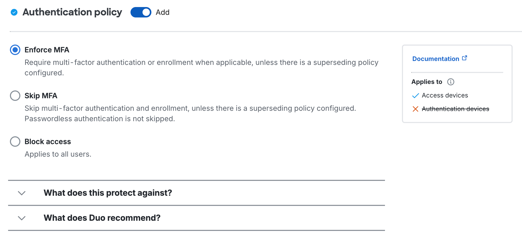
Task: Toggle the Add switch off
Action: click(141, 12)
